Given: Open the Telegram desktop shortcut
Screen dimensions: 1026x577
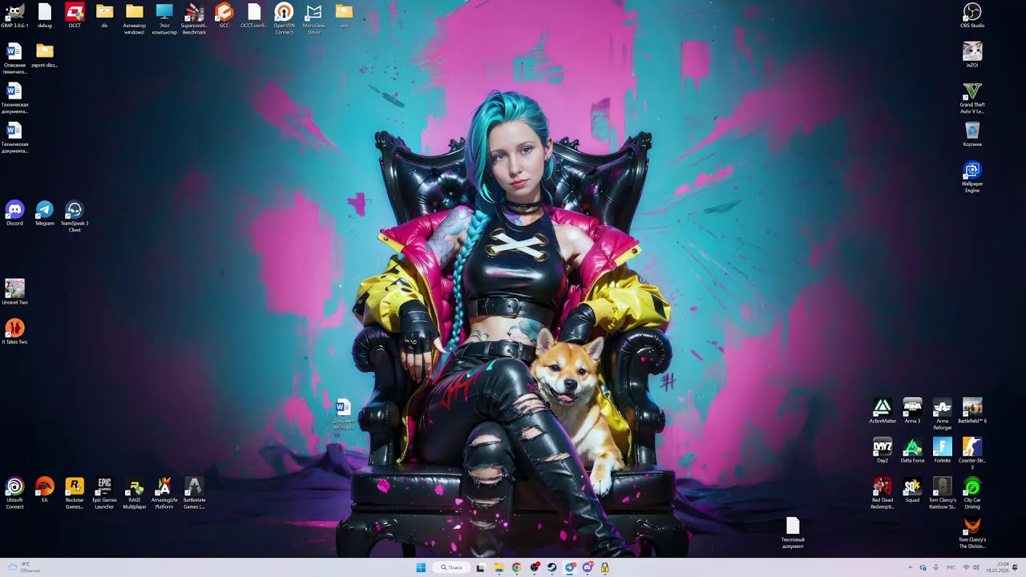Looking at the screenshot, I should (x=45, y=213).
